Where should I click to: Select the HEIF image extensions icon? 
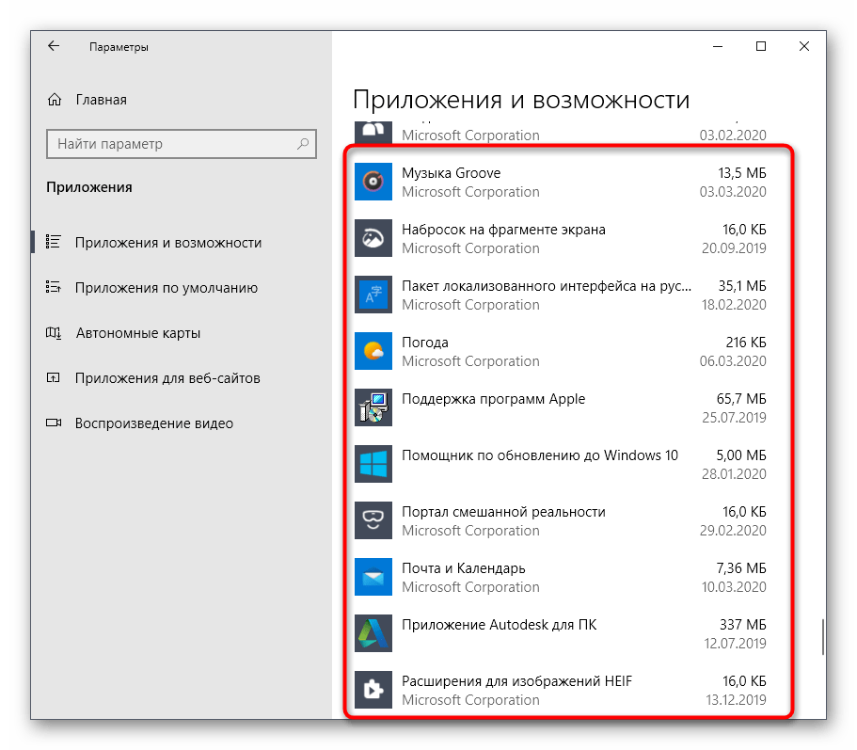coord(373,690)
